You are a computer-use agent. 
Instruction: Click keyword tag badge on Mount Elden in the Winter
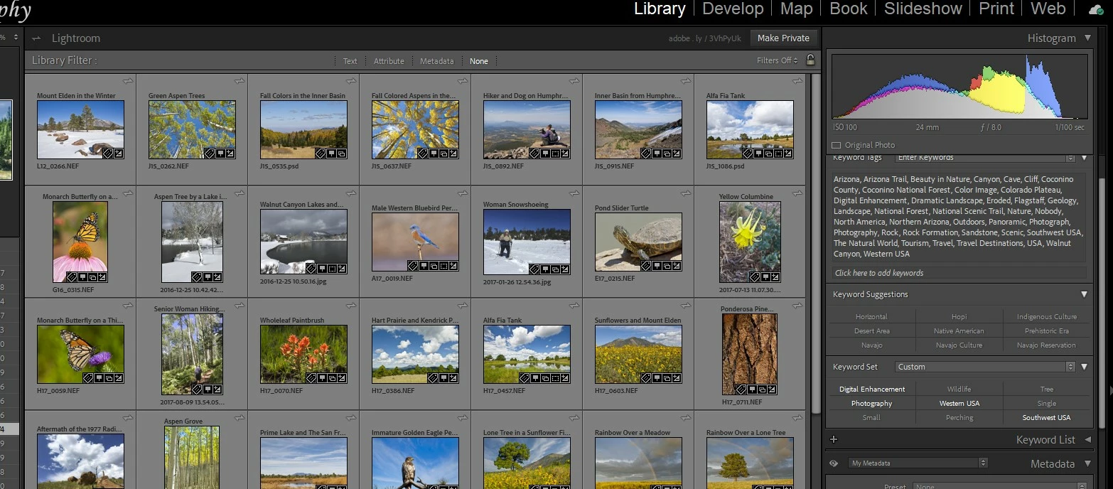[108, 154]
